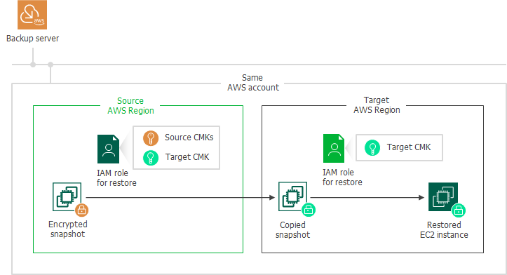Click the Source AWS Region label
This screenshot has height=275, width=507.
130,106
